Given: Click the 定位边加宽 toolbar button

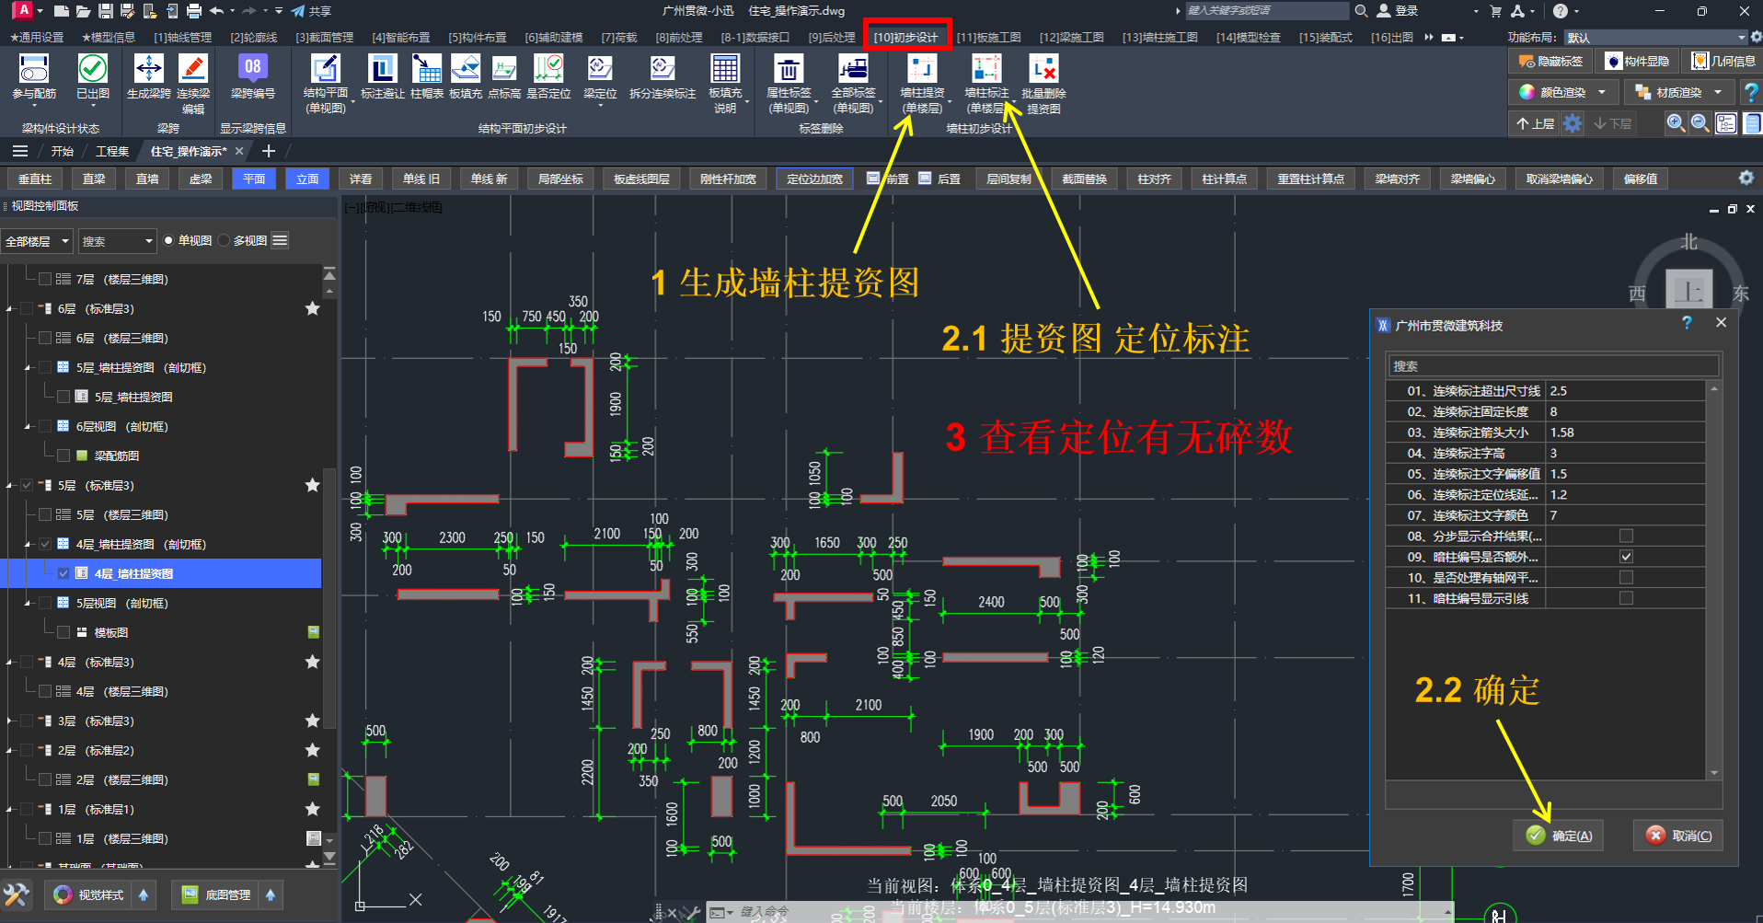Looking at the screenshot, I should tap(814, 179).
